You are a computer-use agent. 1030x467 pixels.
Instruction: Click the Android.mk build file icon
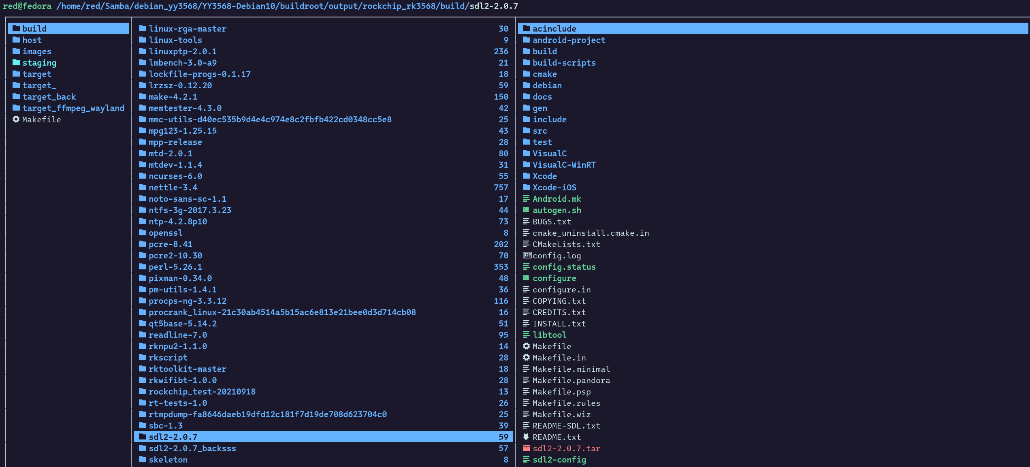526,198
